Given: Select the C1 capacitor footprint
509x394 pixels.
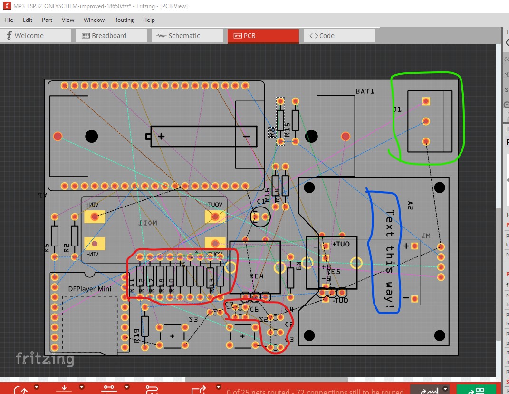Looking at the screenshot, I should 260,217.
